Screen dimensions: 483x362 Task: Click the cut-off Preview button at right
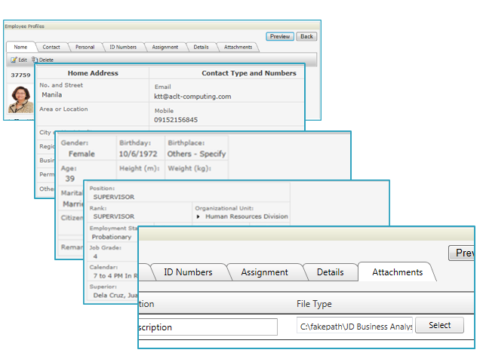coord(461,253)
